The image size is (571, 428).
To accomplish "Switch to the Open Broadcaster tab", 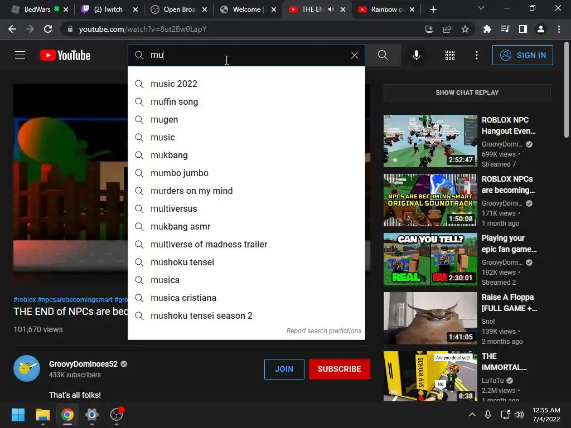I will (178, 9).
